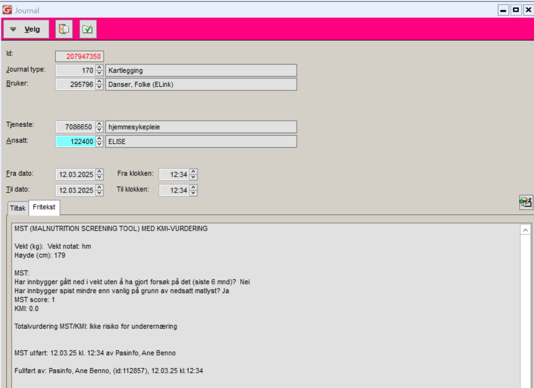Image resolution: width=534 pixels, height=388 pixels.
Task: Switch to the Tiltak tab
Action: 18,208
